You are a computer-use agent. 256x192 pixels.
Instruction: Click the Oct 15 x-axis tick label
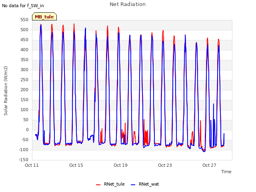[x=76, y=165]
